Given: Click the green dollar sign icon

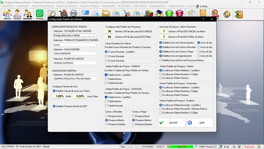Looking at the screenshot, I should 170,14.
